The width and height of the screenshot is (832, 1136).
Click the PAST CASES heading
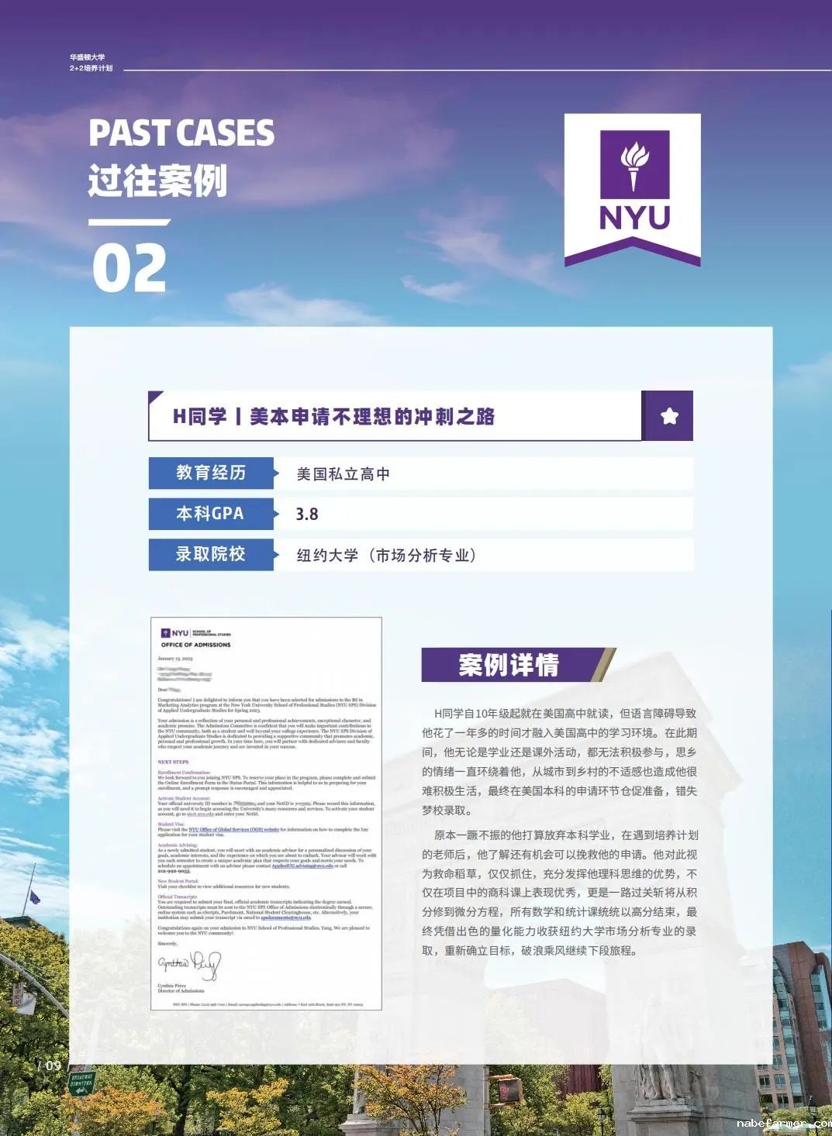point(181,133)
